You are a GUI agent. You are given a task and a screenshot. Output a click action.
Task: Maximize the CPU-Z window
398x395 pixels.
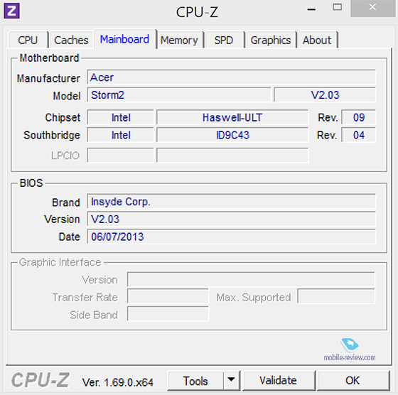pyautogui.click(x=338, y=8)
